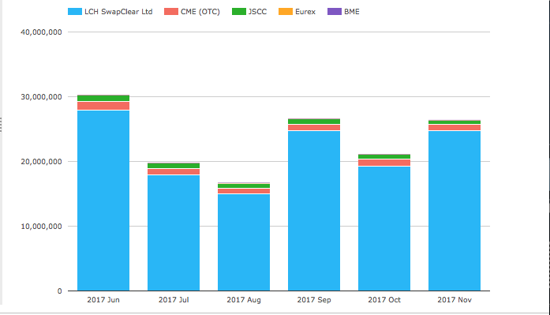
Task: Toggle LCH SwapClear Ltd legend swatch
Action: tap(75, 12)
